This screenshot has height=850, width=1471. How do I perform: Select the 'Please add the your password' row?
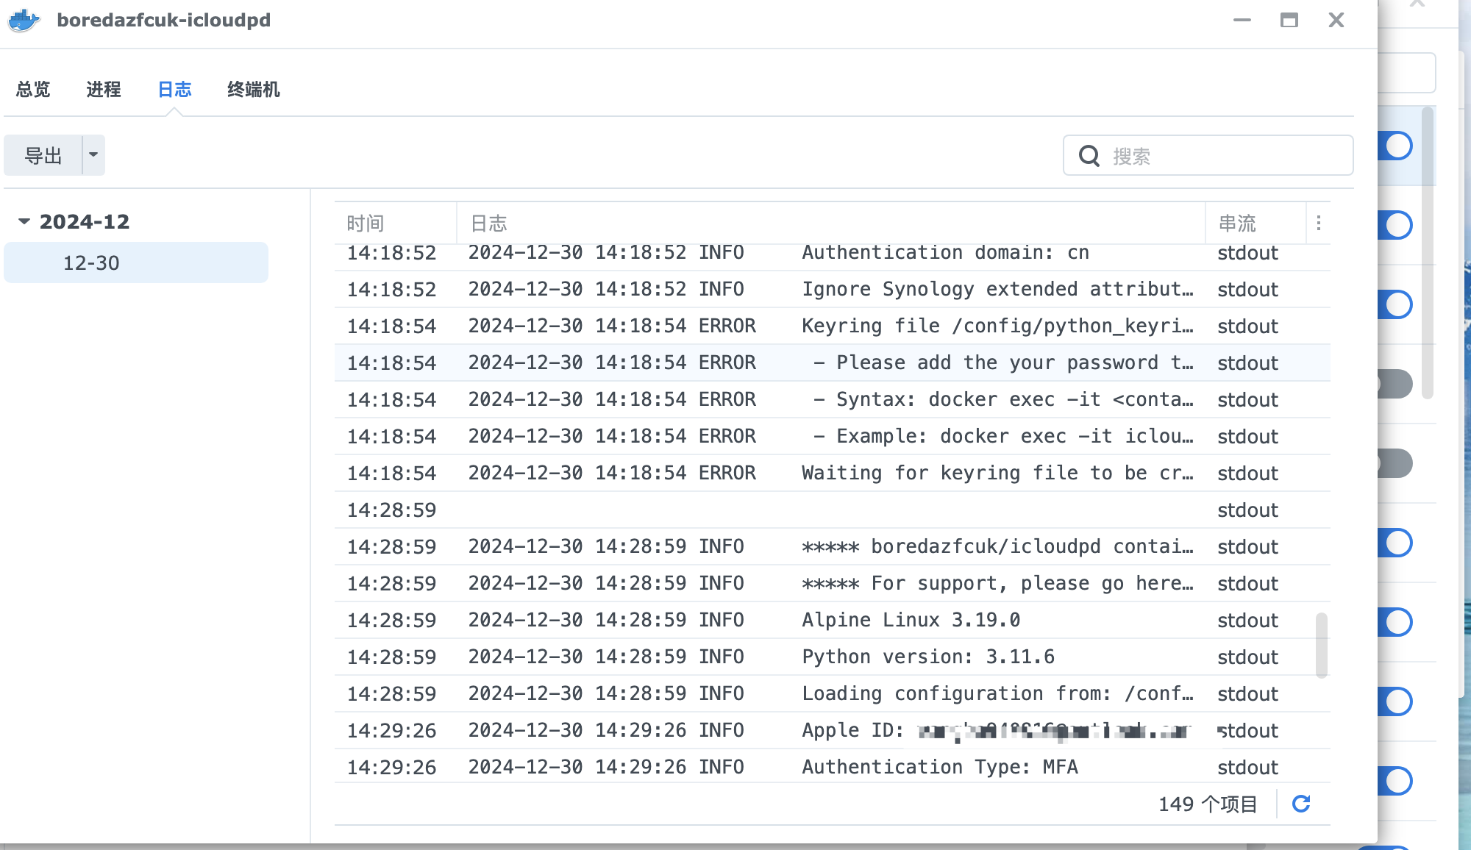(832, 362)
